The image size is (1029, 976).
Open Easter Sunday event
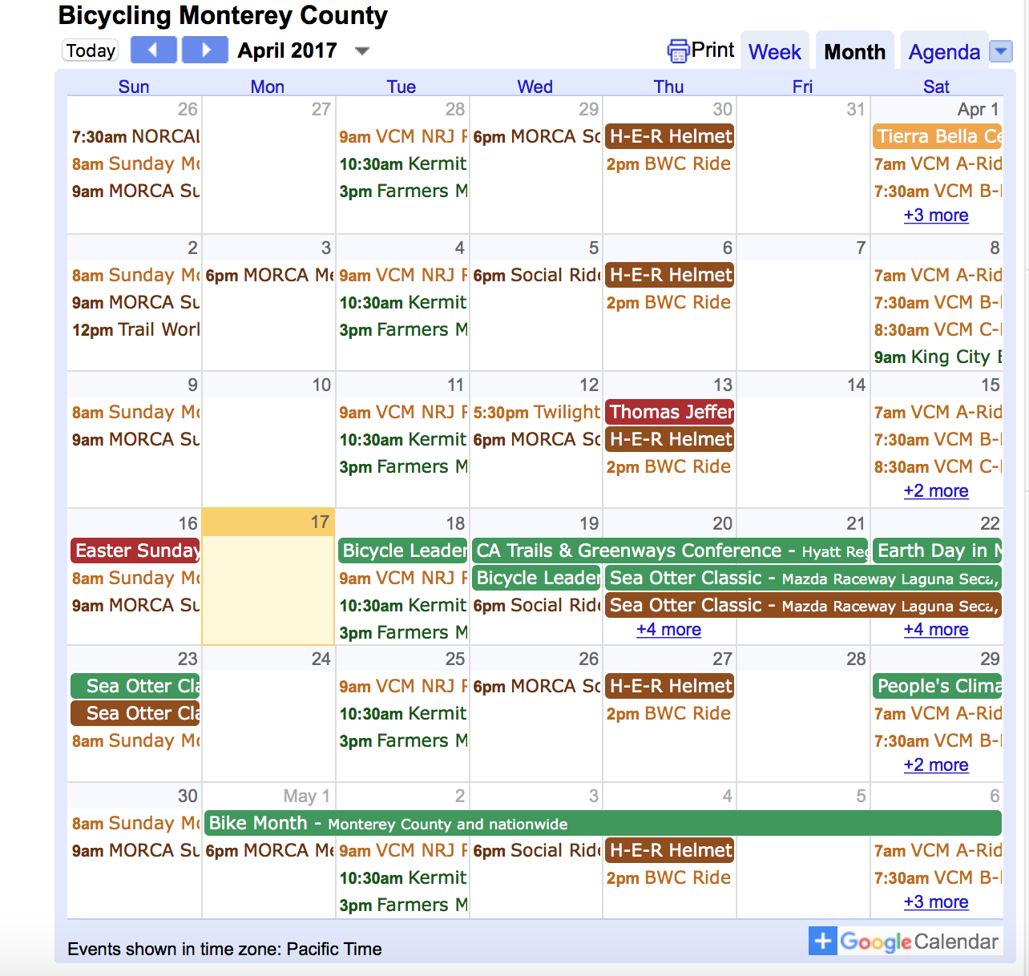click(135, 551)
